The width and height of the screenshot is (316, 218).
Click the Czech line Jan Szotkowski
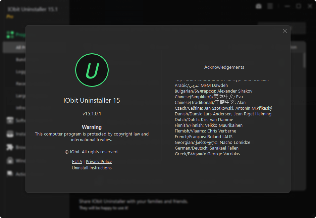point(223,108)
